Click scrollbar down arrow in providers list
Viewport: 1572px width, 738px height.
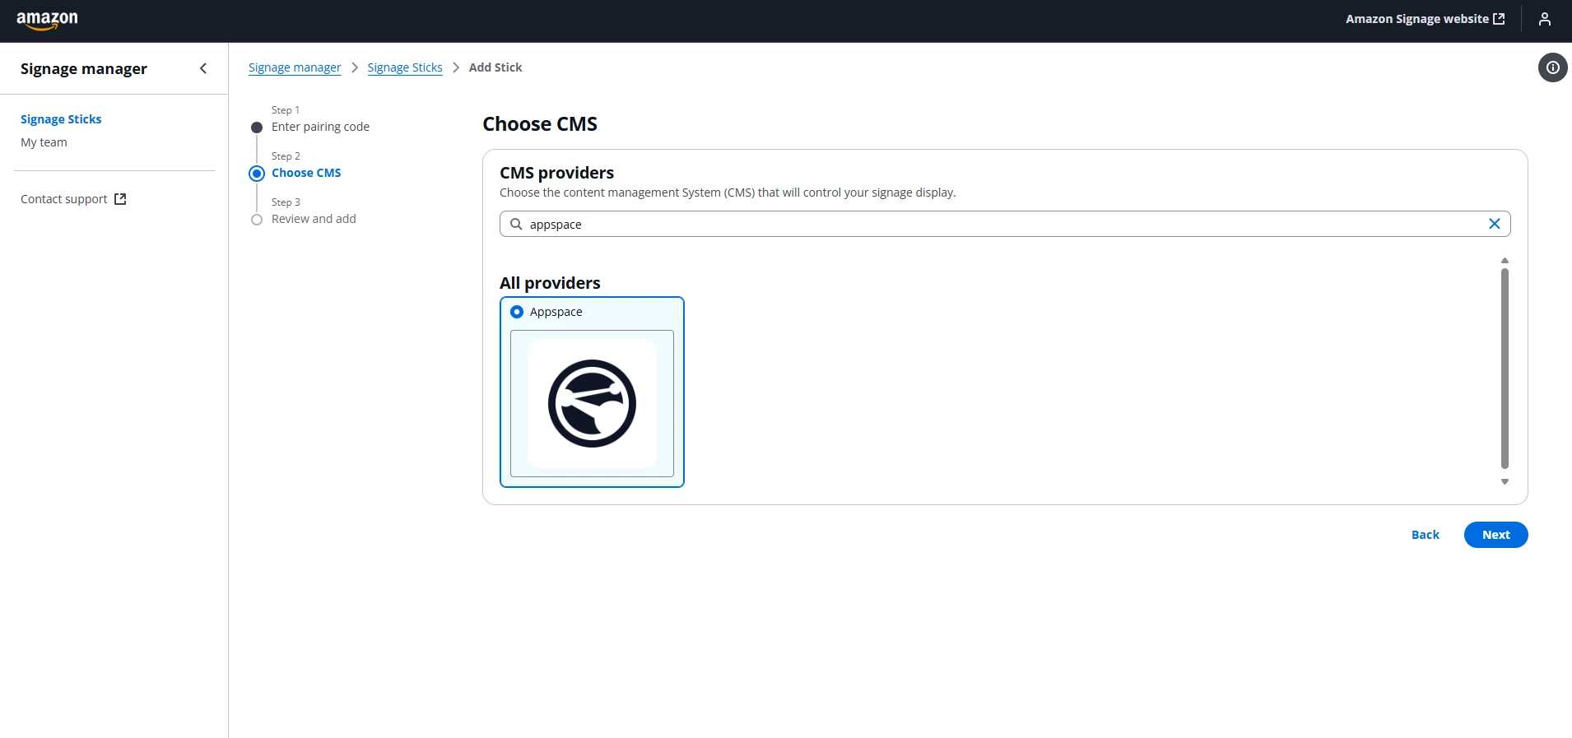(1505, 482)
